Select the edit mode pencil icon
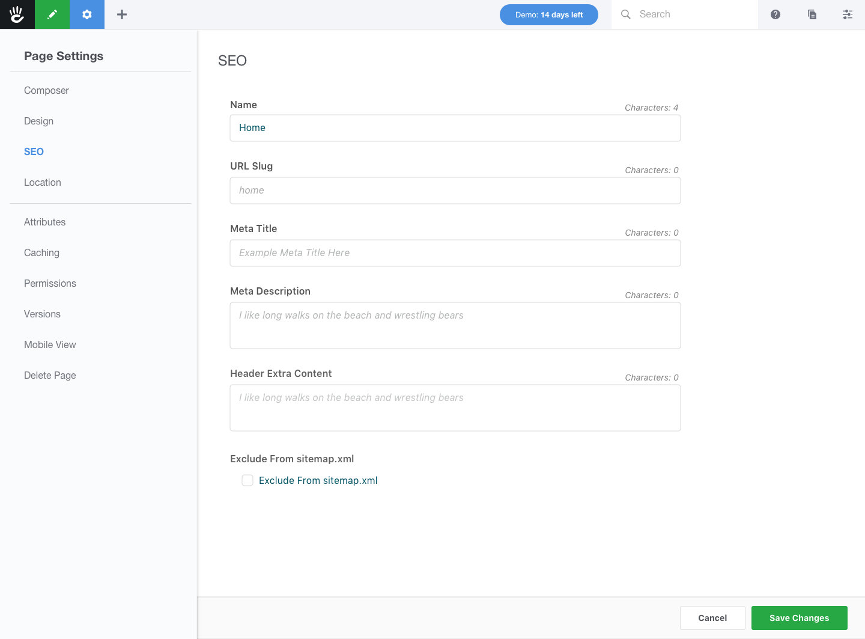 pos(52,14)
